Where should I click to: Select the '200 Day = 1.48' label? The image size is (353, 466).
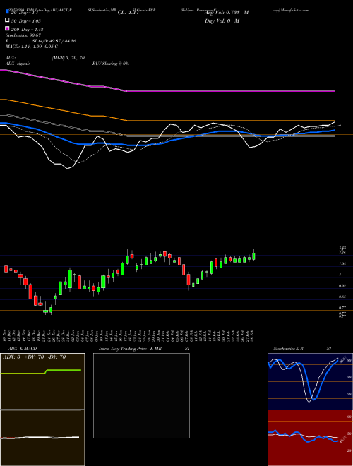tap(27, 29)
